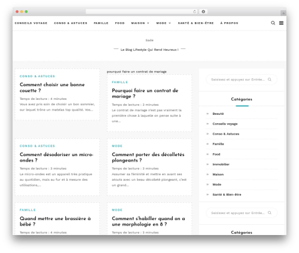Image resolution: width=299 pixels, height=253 pixels.
Task: Open Conso & Astuces navigation item
Action: coord(71,23)
